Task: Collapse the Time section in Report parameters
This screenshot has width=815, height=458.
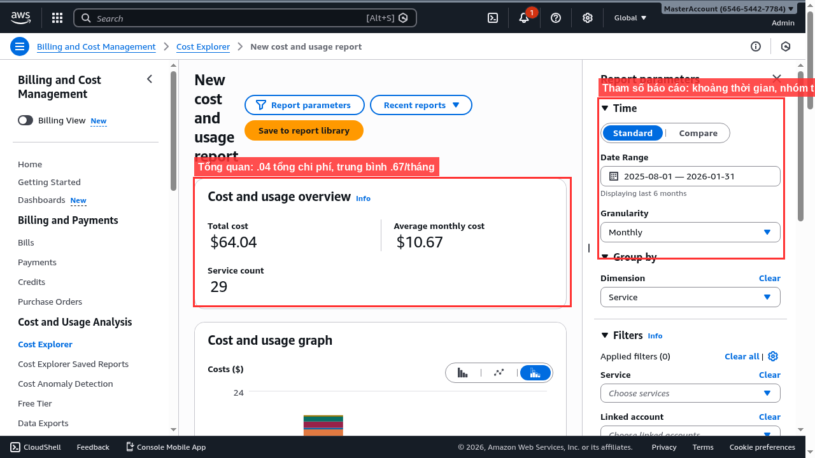Action: [604, 108]
